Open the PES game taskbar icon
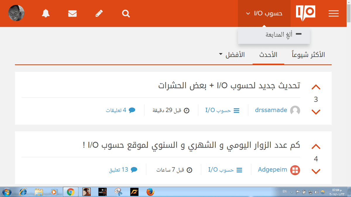 click(x=102, y=192)
